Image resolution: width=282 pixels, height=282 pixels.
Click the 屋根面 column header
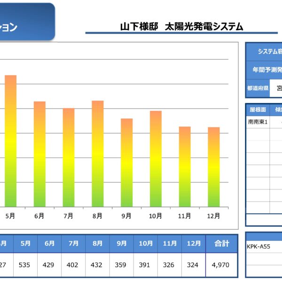(258, 110)
